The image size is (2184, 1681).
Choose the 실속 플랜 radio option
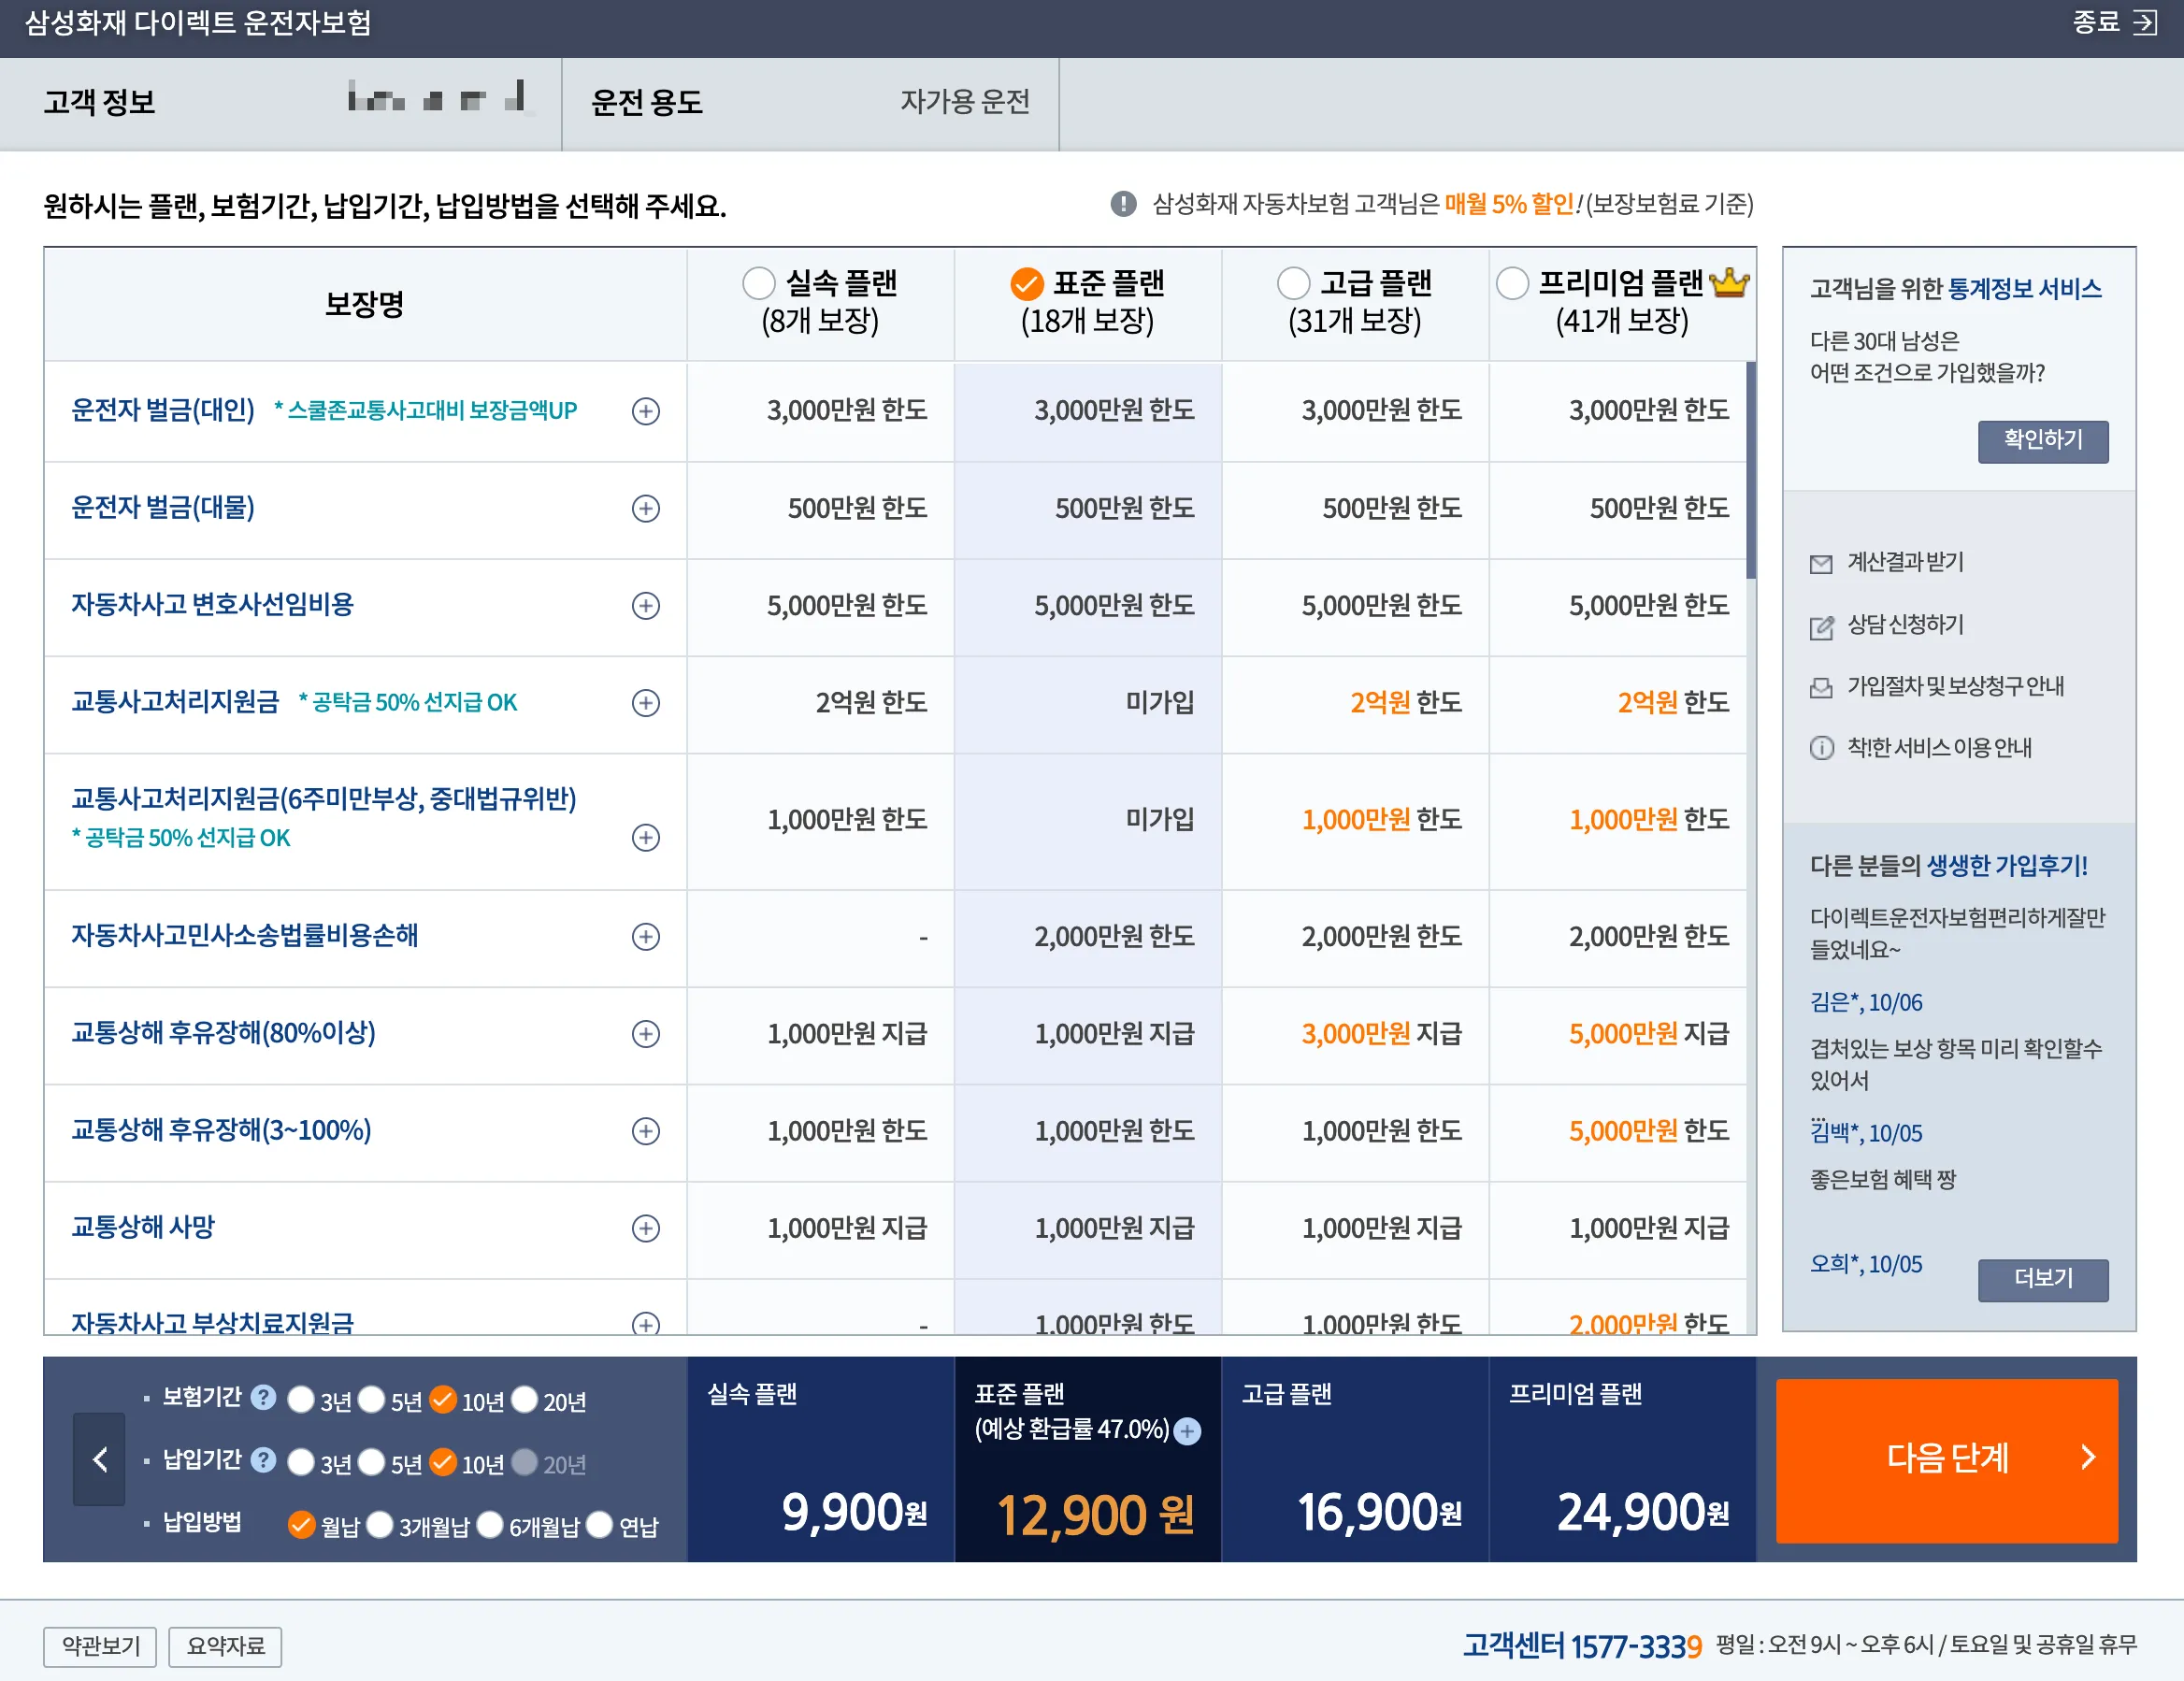(x=759, y=283)
